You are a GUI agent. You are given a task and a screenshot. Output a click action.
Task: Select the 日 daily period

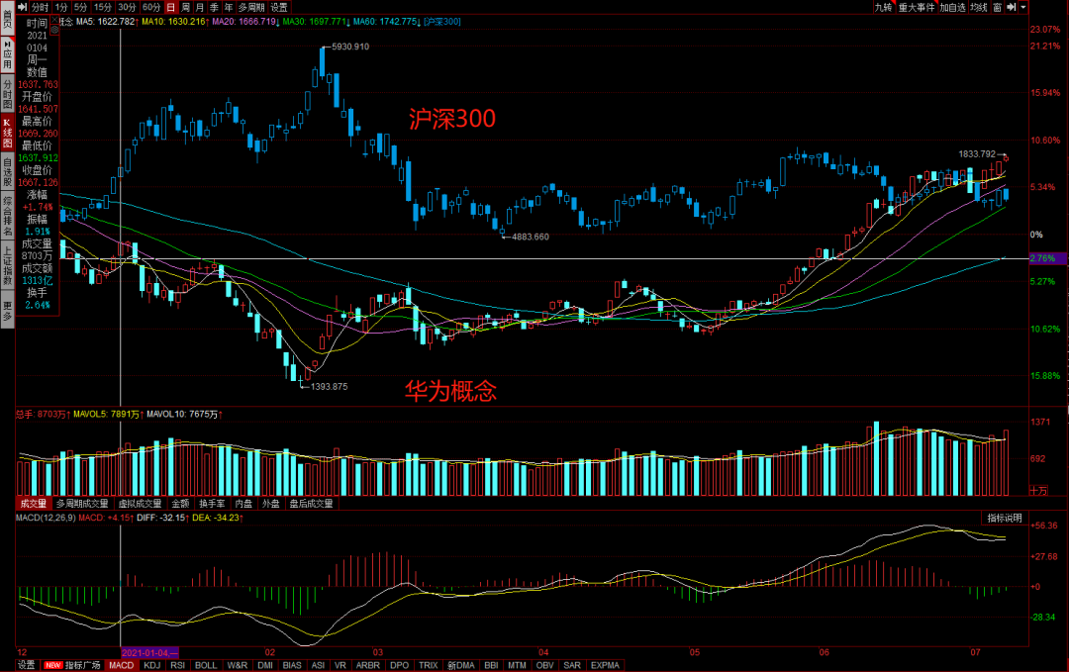pyautogui.click(x=170, y=7)
